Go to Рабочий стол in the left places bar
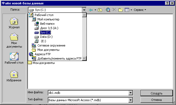The image size is (176, 105). pyautogui.click(x=14, y=58)
